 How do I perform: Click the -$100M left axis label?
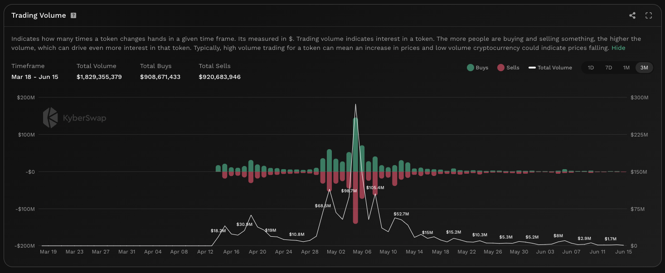coord(24,209)
